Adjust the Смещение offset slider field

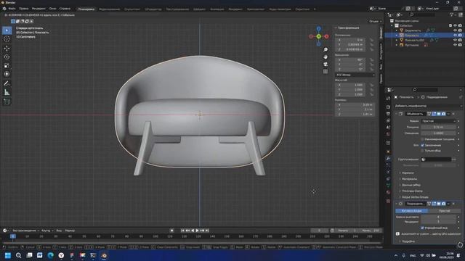point(438,133)
